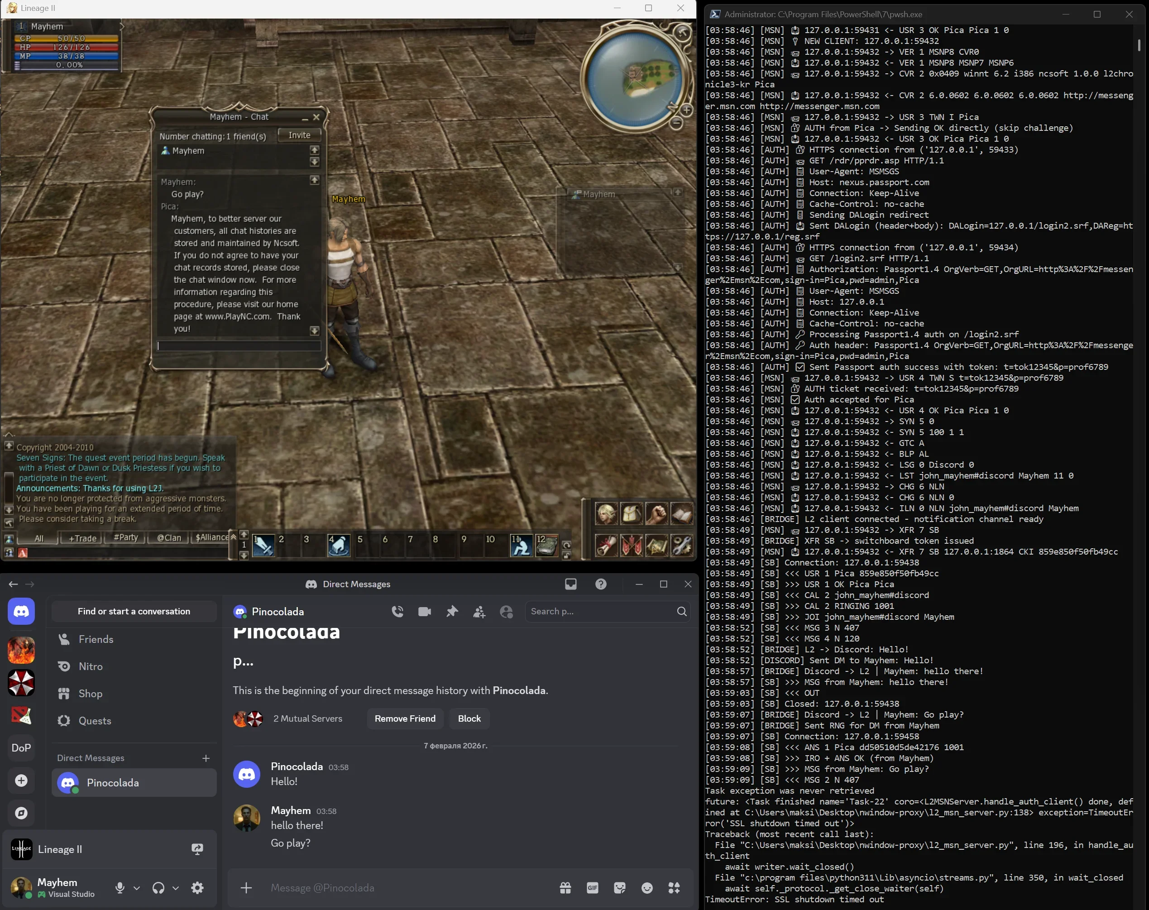Block Pinocolada
The width and height of the screenshot is (1149, 910).
click(469, 719)
